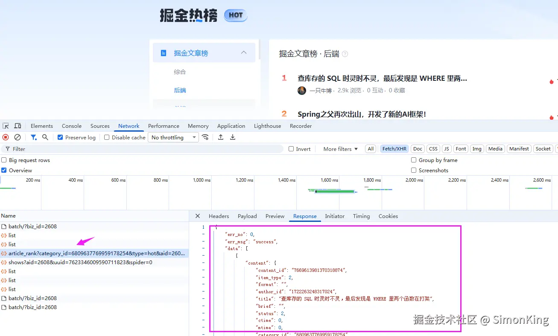558x336 pixels.
Task: Switch to the Preview tab
Action: pos(275,216)
